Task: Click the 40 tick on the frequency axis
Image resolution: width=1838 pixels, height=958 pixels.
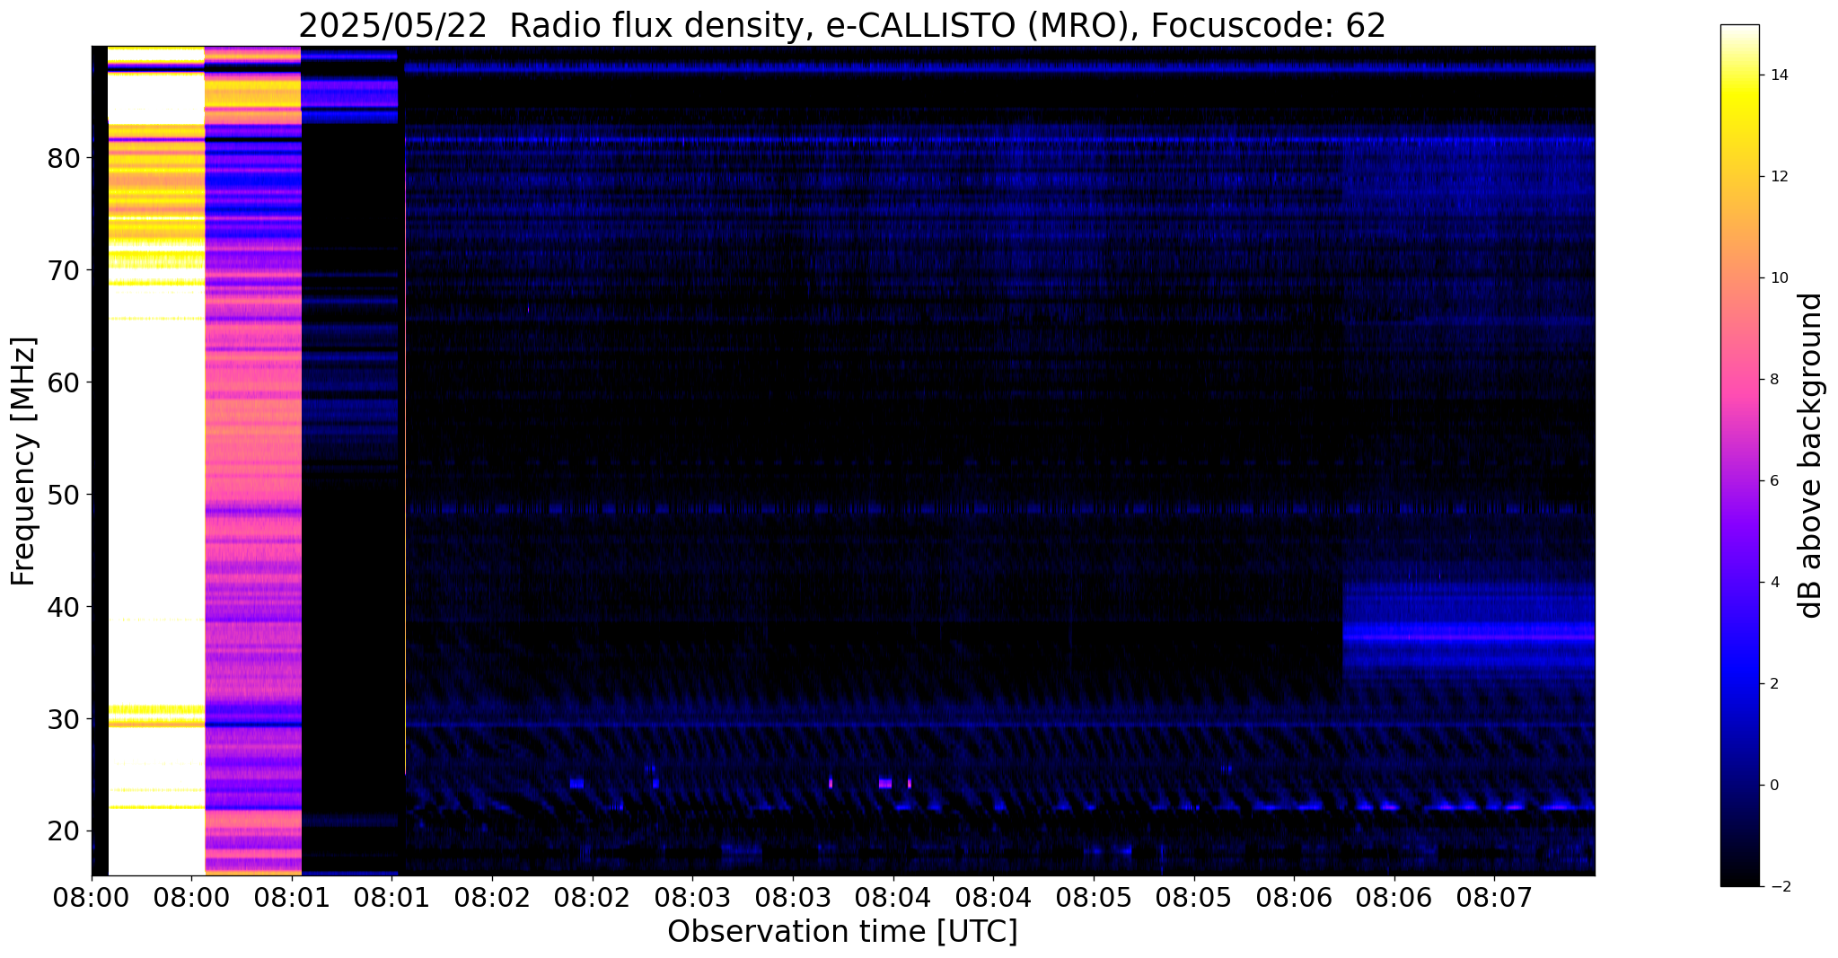Action: pos(64,607)
